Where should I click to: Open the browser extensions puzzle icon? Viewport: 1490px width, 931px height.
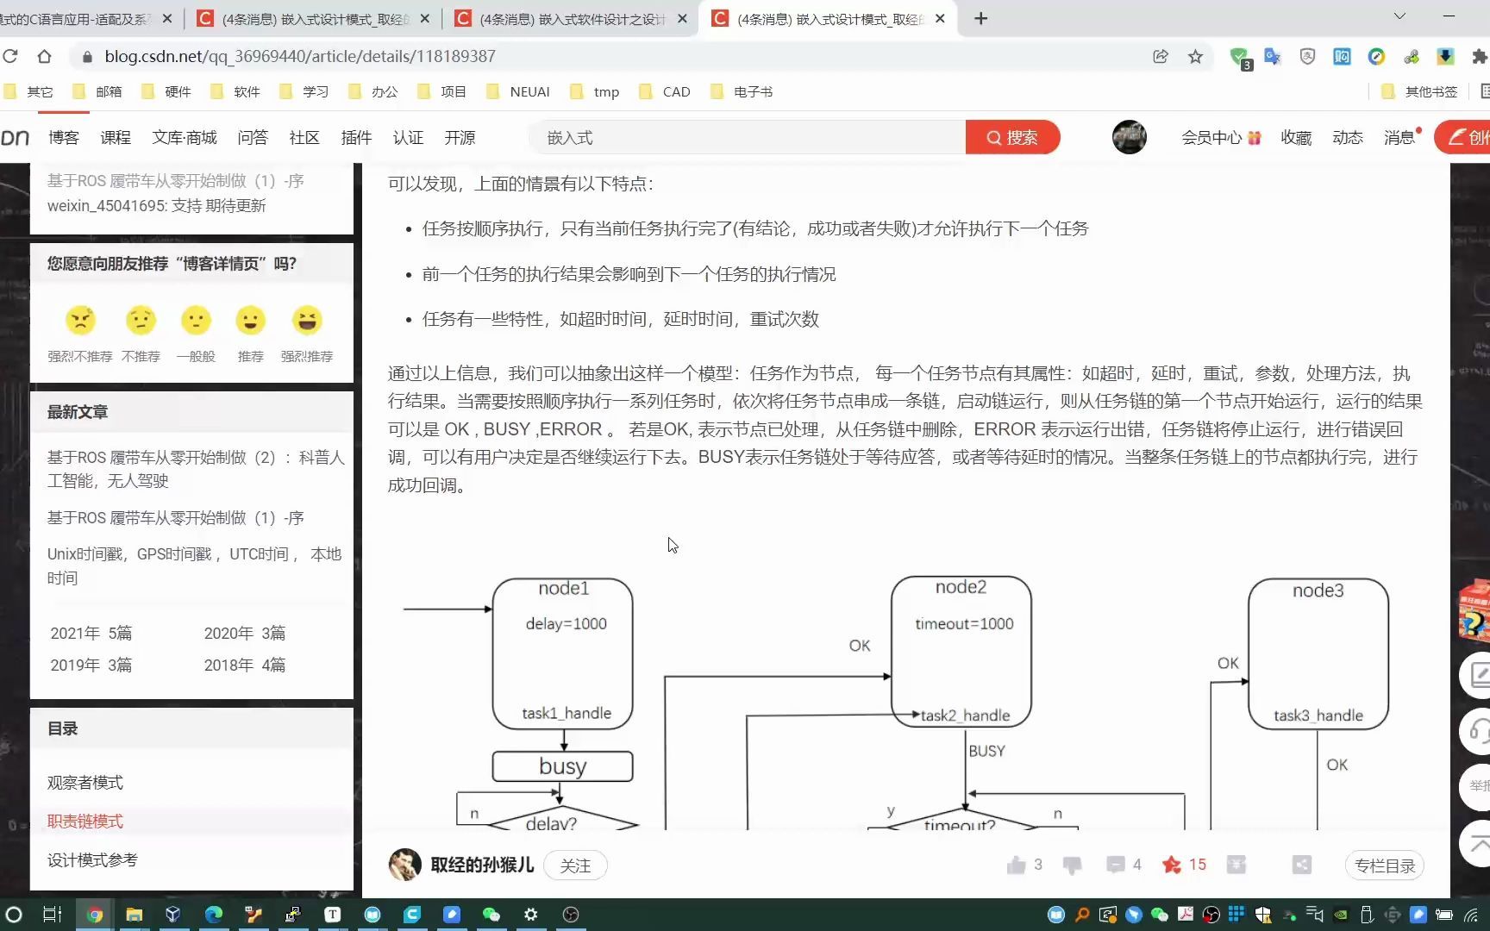tap(1480, 56)
